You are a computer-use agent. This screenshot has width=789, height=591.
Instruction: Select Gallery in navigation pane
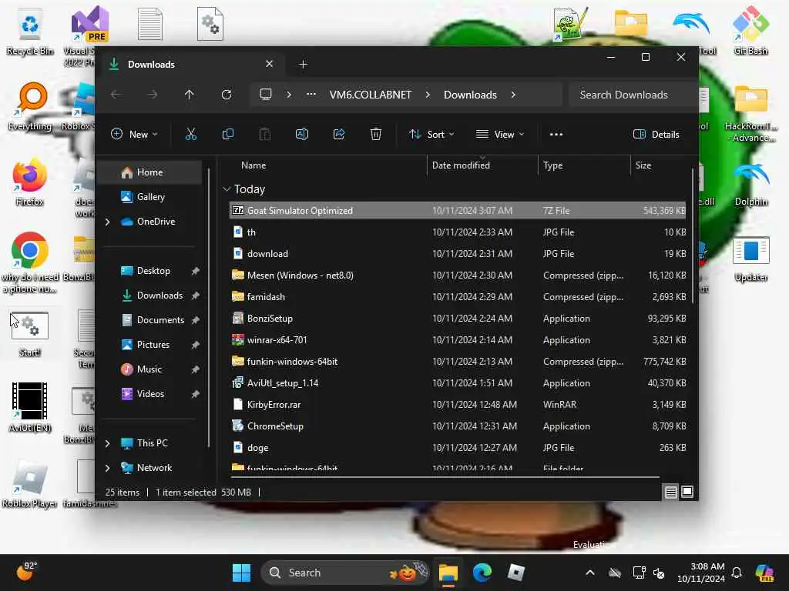(x=150, y=197)
